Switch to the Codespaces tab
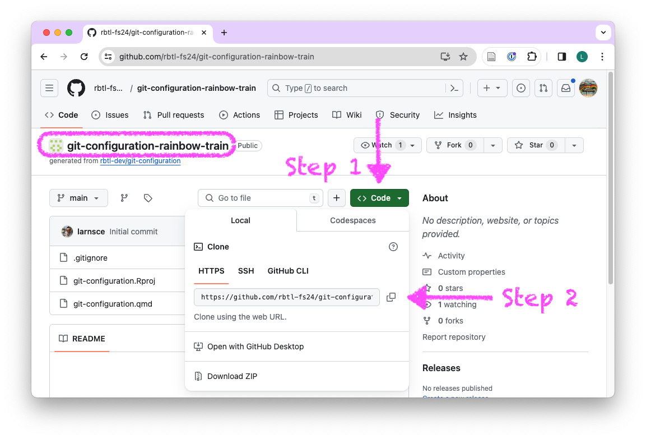 (x=352, y=220)
